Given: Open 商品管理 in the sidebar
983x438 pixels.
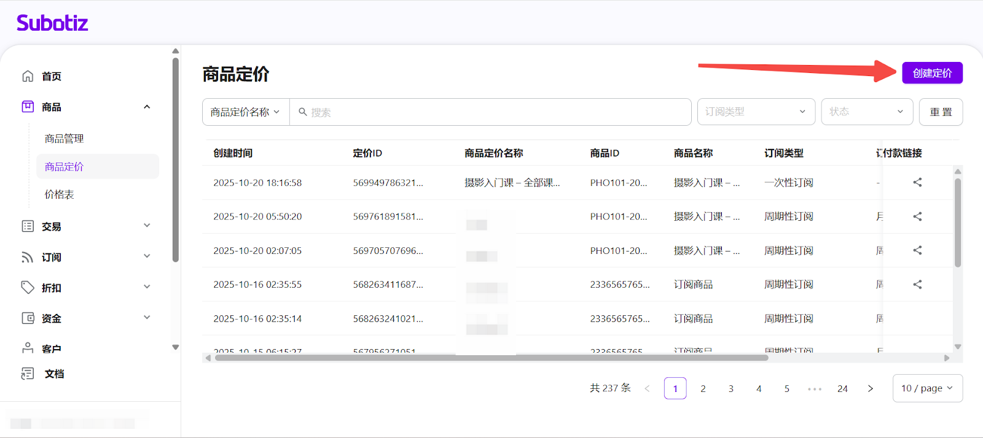Looking at the screenshot, I should click(x=65, y=139).
